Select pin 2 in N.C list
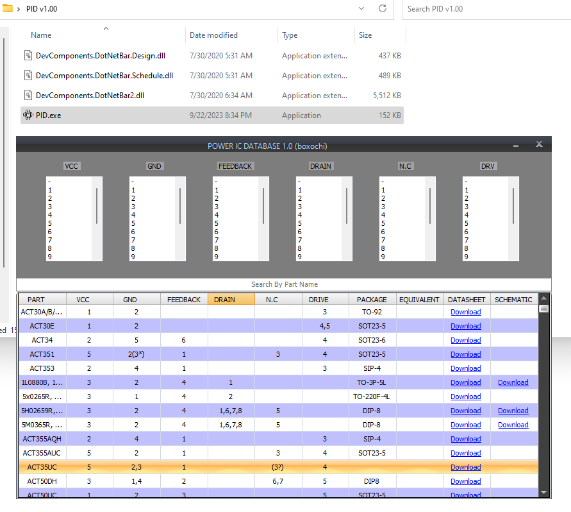571x512 pixels. pyautogui.click(x=383, y=198)
